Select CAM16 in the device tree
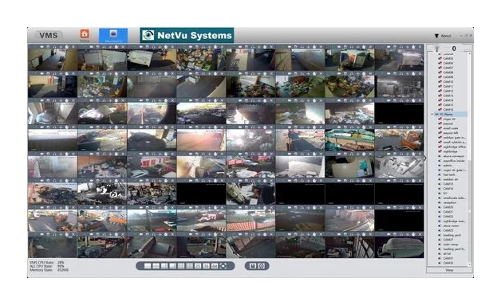 [448, 109]
